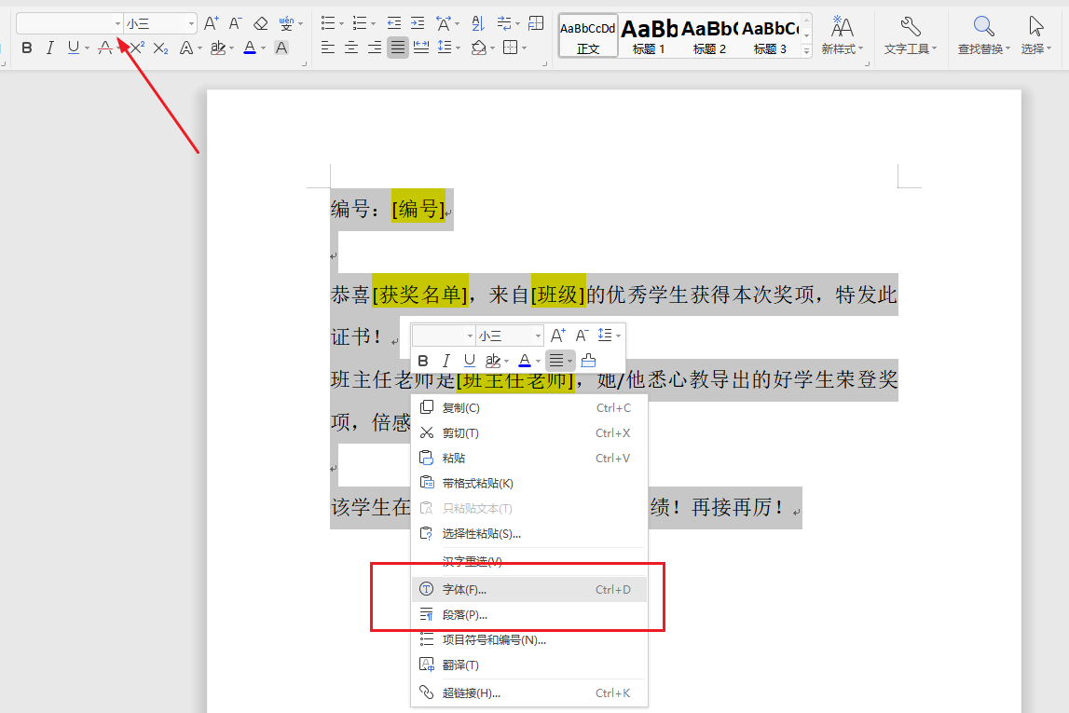The height and width of the screenshot is (713, 1069).
Task: Click the highlighted [编号] placeholder text
Action: 418,208
